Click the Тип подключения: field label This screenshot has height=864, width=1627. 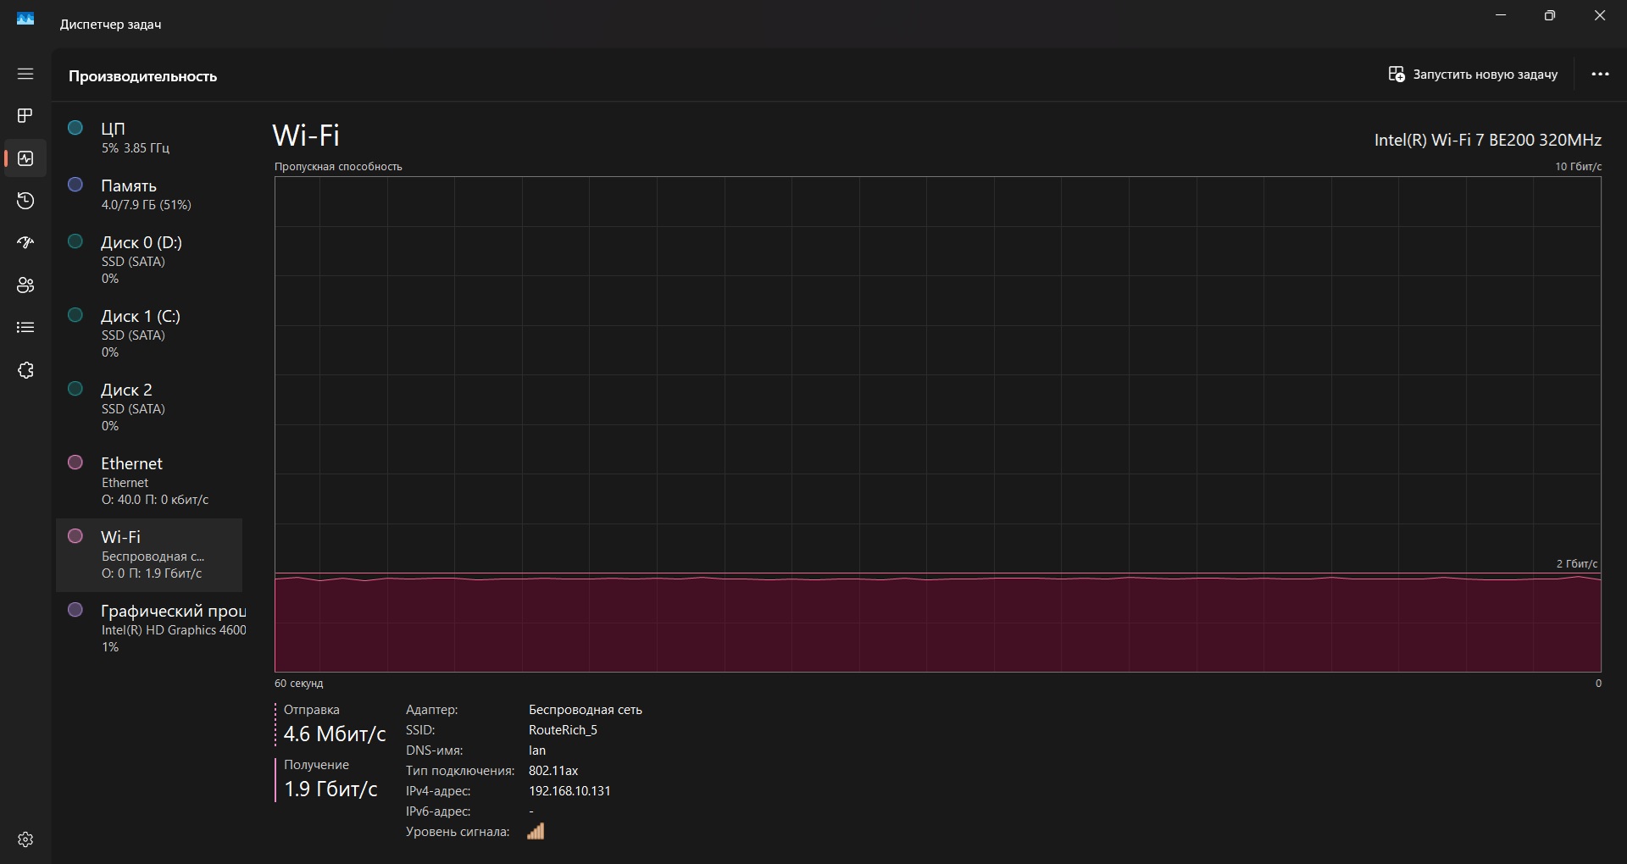tap(460, 771)
